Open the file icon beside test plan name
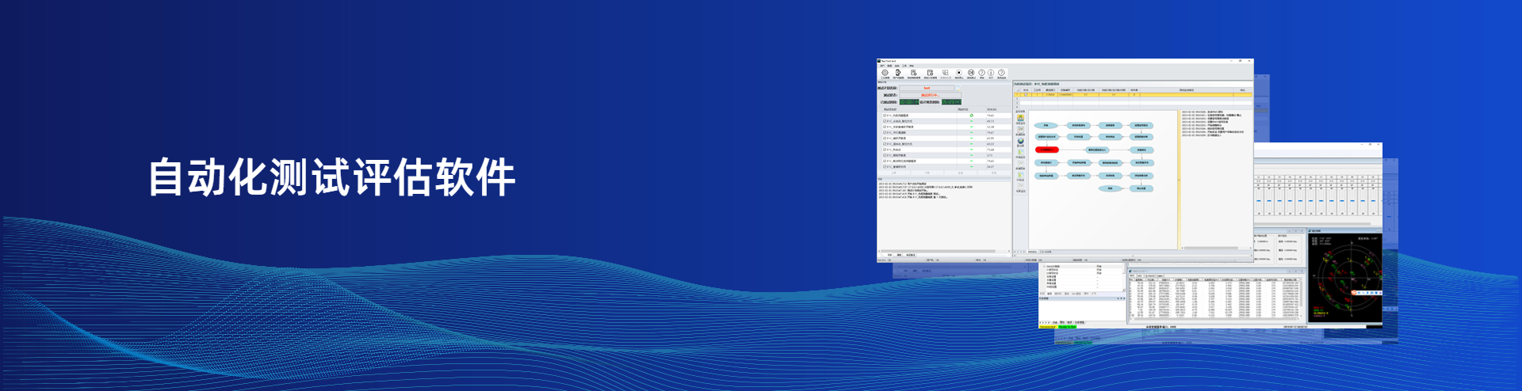The image size is (1522, 391). (x=958, y=88)
